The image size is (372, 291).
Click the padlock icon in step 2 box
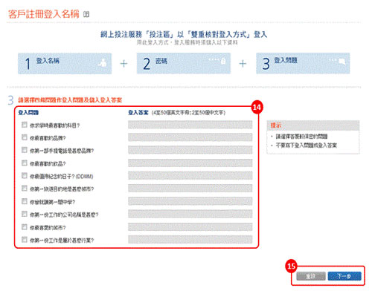223,61
